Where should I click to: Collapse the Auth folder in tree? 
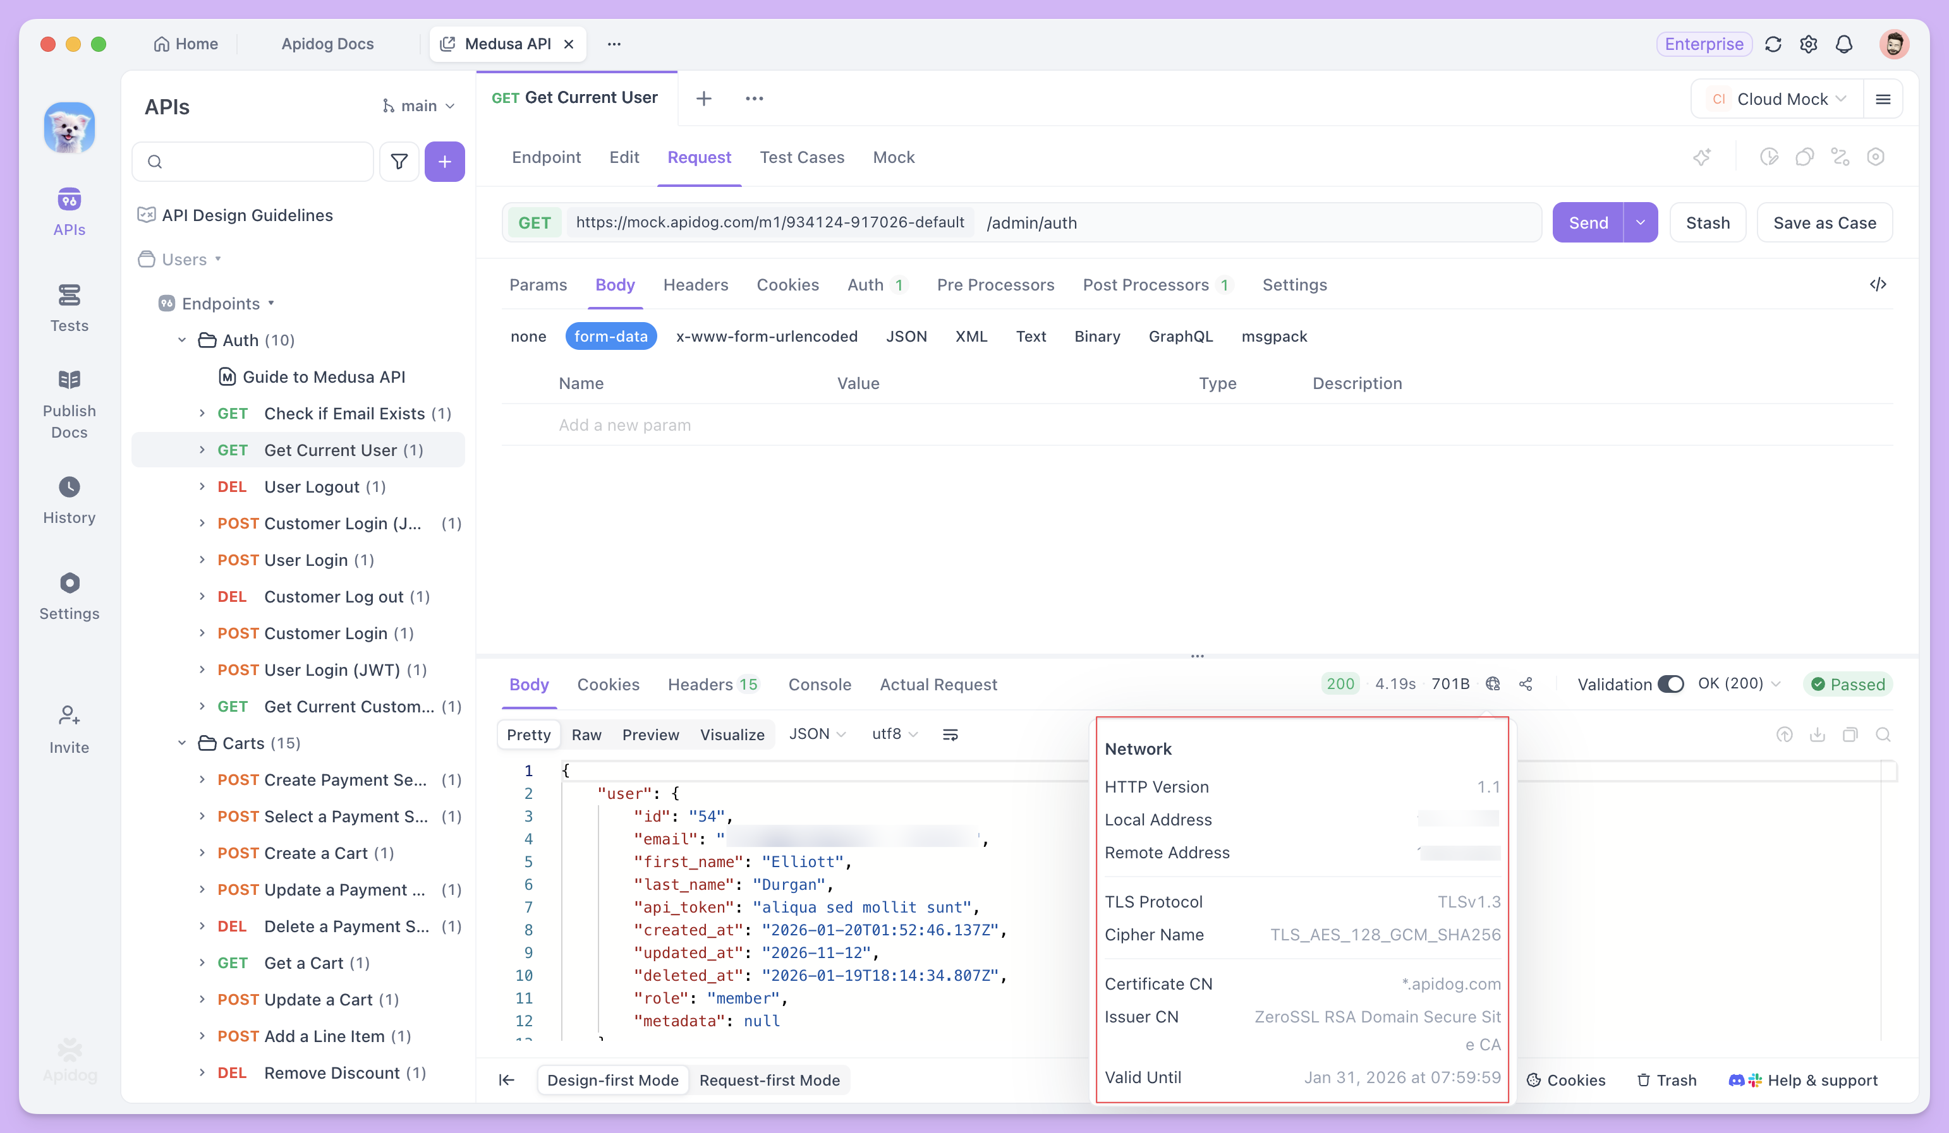coord(183,340)
